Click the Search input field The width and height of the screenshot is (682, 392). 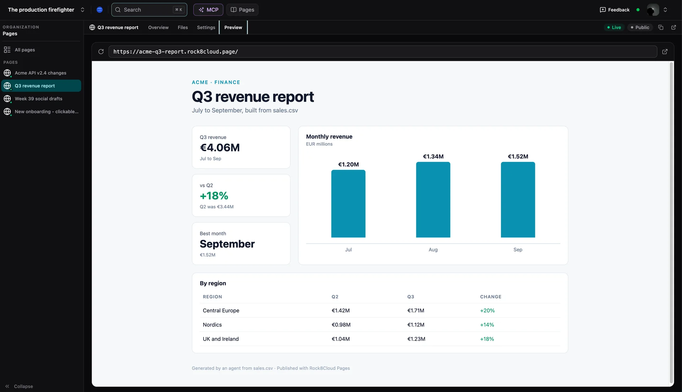[x=149, y=10]
